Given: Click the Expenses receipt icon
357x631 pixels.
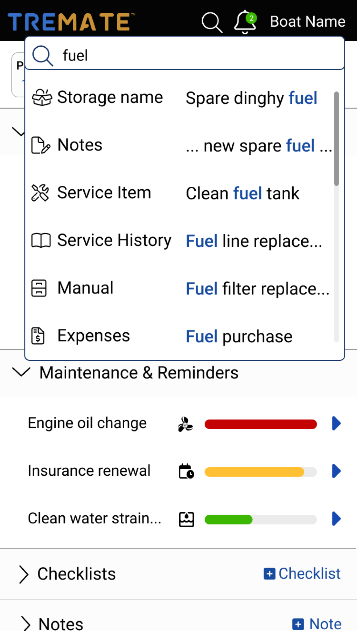Looking at the screenshot, I should pyautogui.click(x=38, y=336).
